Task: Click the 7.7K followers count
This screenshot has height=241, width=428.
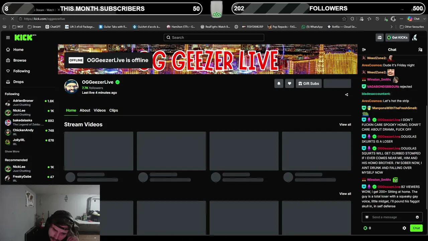Action: (93, 88)
